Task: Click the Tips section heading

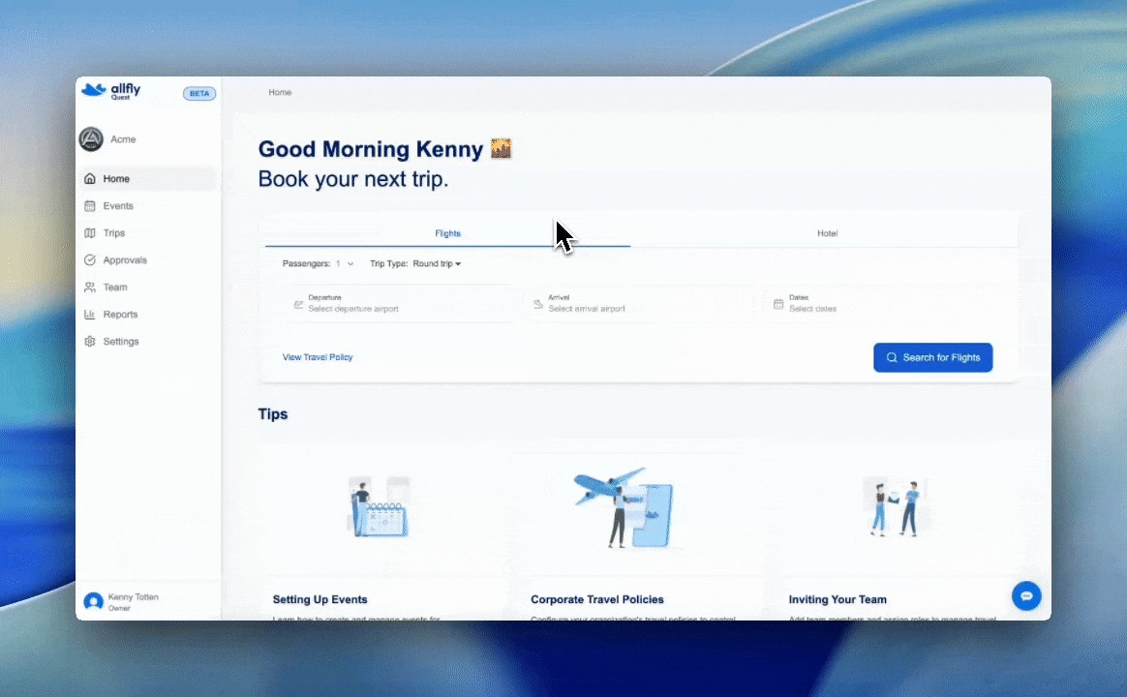Action: point(272,414)
